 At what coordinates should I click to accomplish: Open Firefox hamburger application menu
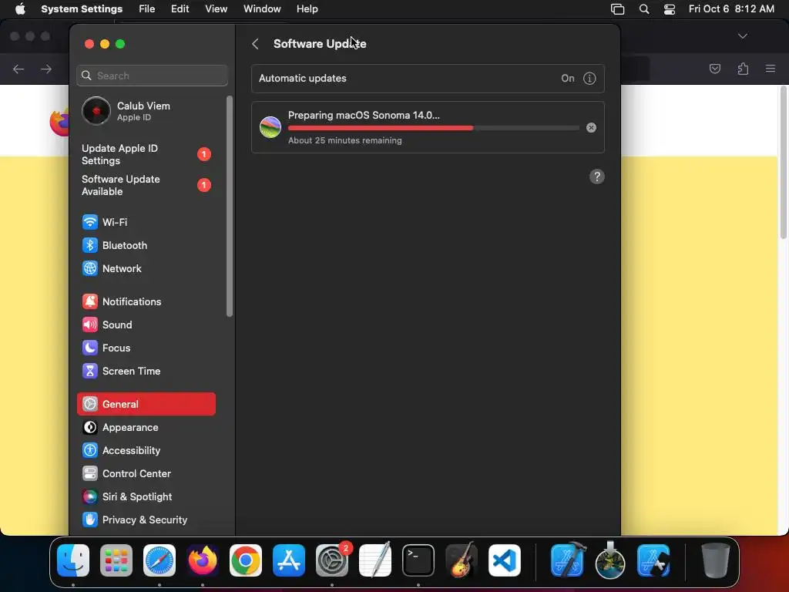[771, 69]
